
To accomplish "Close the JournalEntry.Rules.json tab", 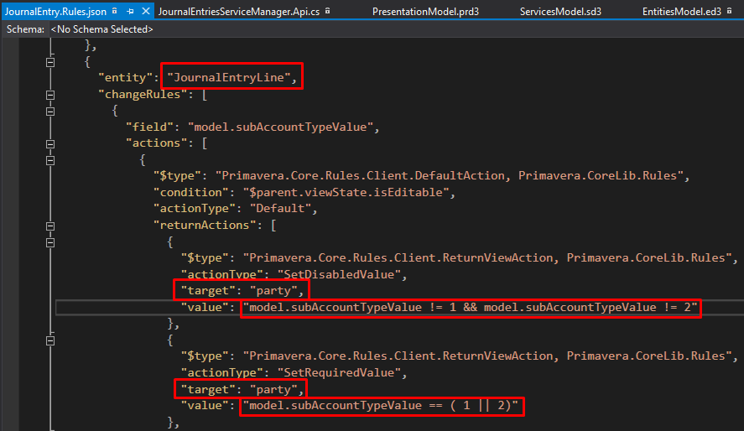I will tap(146, 11).
